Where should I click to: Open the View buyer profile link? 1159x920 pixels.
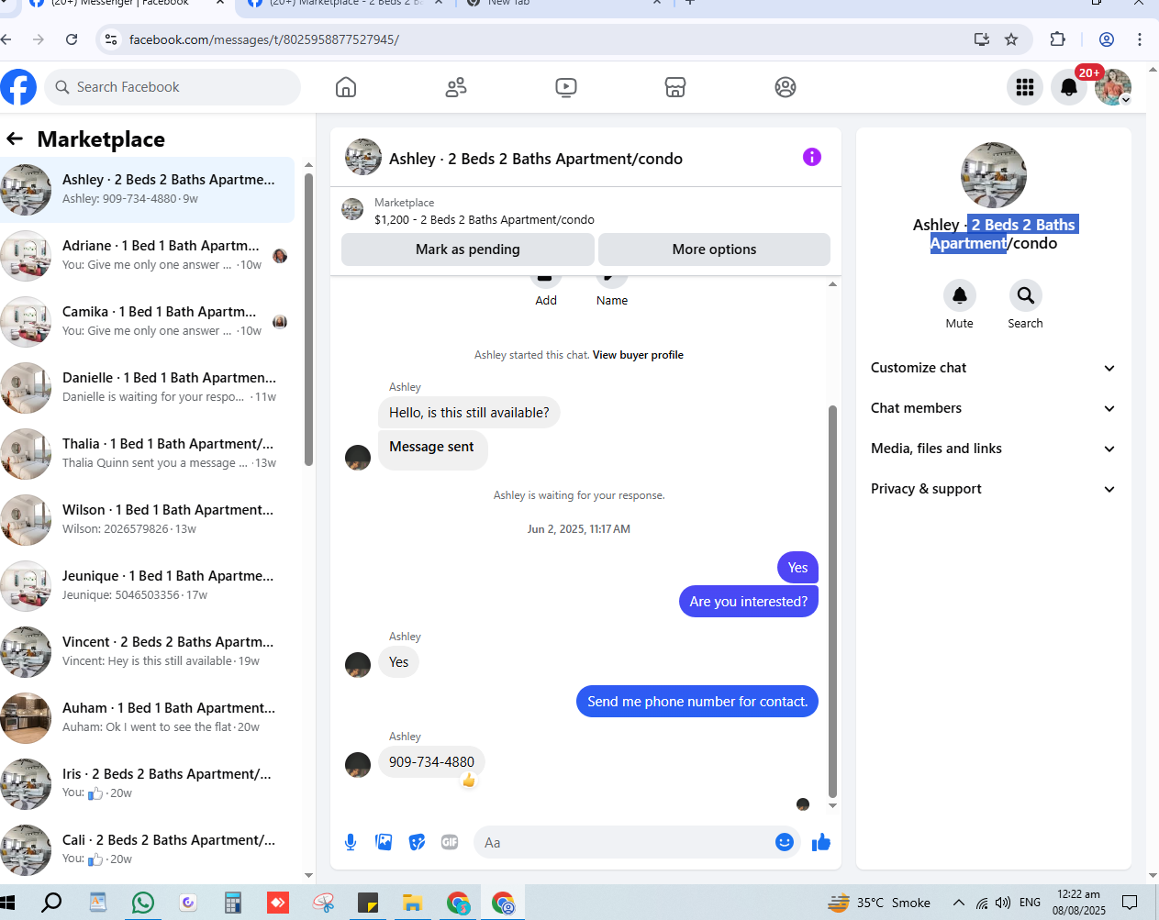point(638,355)
